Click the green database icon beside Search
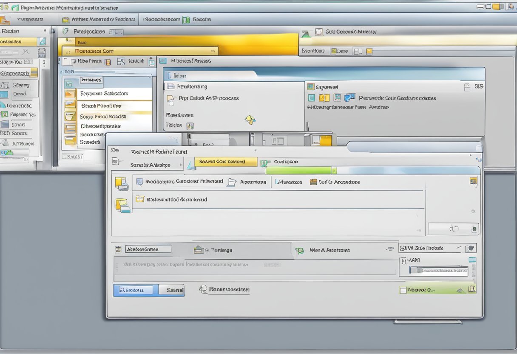The image size is (517, 354). 186,20
